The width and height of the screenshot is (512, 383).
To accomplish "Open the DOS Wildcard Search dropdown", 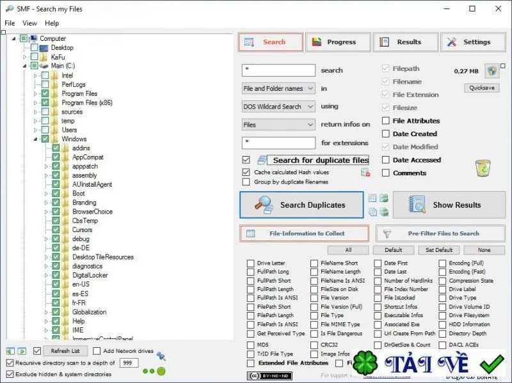I will pyautogui.click(x=278, y=107).
